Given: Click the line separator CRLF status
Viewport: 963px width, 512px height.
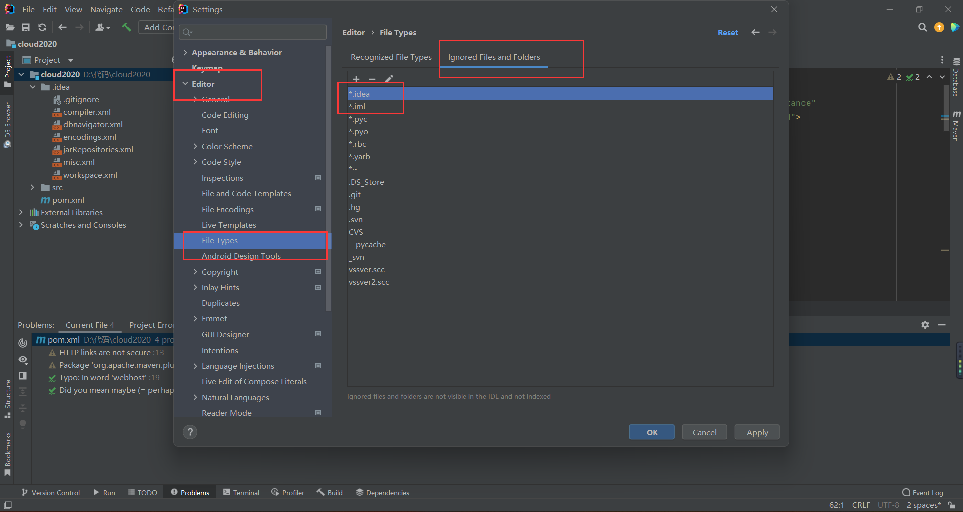Looking at the screenshot, I should [861, 505].
